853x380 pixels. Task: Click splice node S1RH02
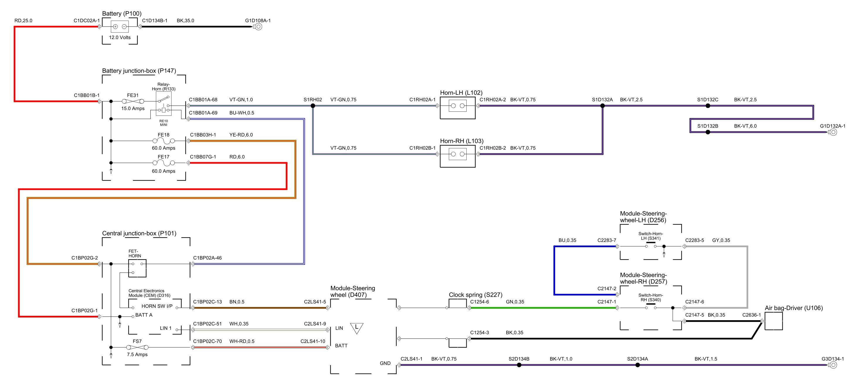click(x=312, y=106)
